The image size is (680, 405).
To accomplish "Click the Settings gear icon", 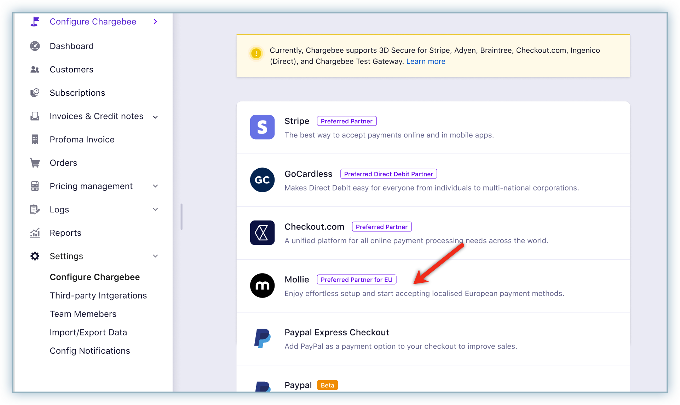I will (35, 256).
